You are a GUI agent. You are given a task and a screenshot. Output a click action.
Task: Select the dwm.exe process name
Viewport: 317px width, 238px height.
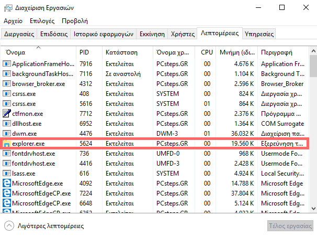coord(25,134)
